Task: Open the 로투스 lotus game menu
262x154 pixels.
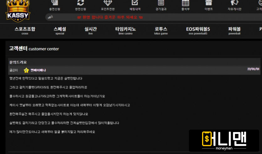Action: tap(161, 31)
